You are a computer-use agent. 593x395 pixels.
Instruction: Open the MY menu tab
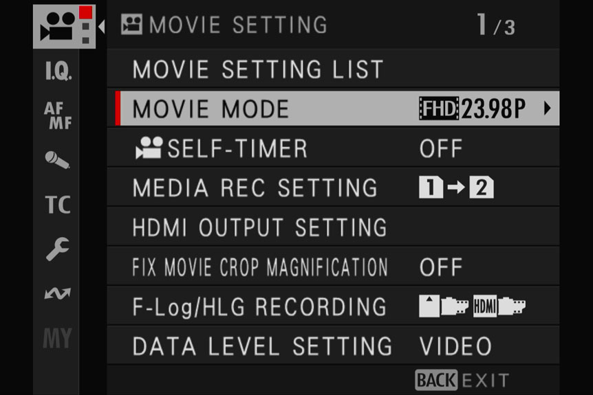[57, 338]
